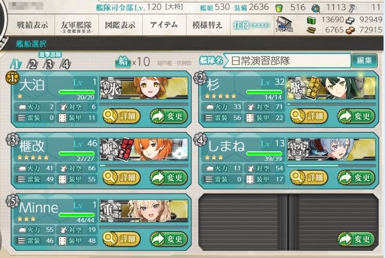Click the bucket repair item icon

point(279,8)
